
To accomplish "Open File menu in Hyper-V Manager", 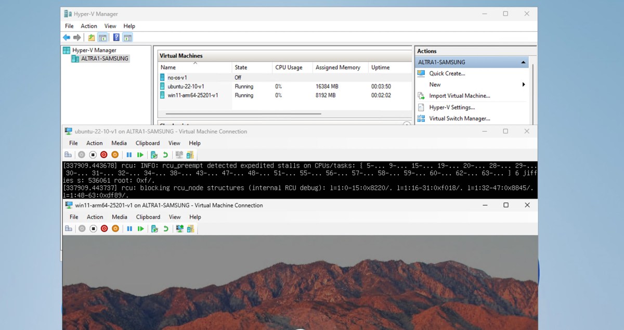I will pyautogui.click(x=69, y=26).
